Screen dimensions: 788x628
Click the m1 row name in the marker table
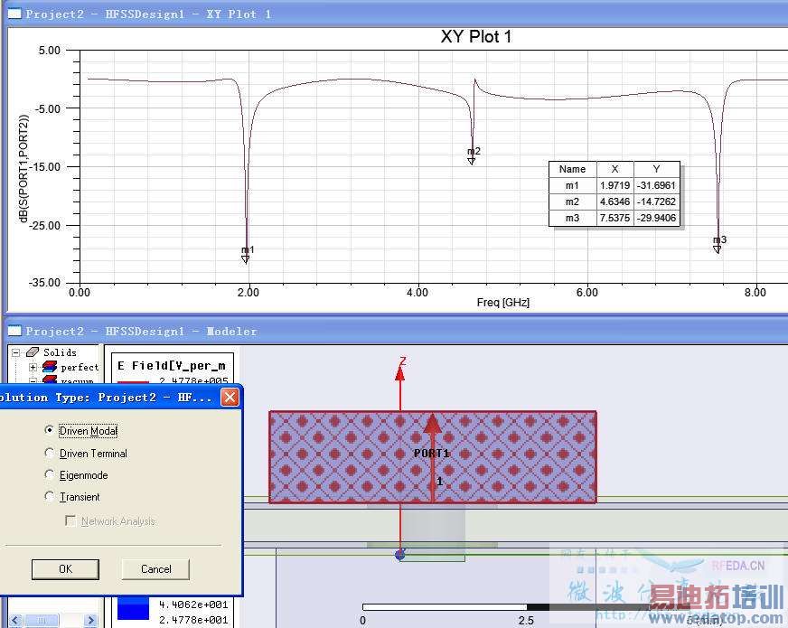(x=572, y=185)
